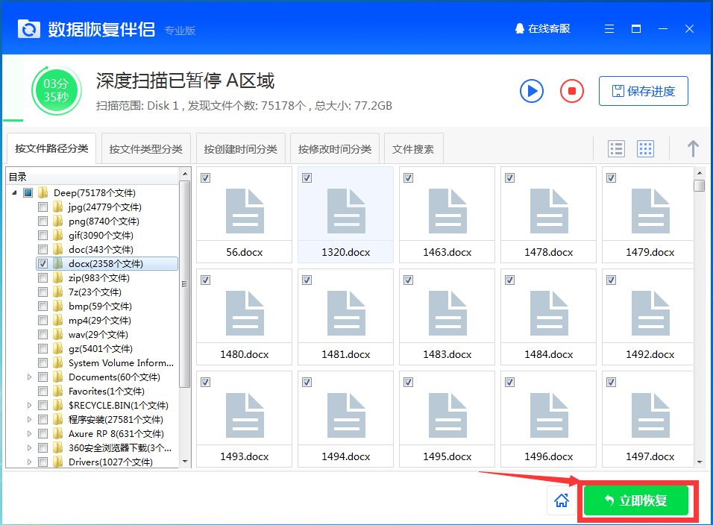Click the directory tree scrollbar up arrow
Screen dimensions: 713x525
pyautogui.click(x=185, y=174)
